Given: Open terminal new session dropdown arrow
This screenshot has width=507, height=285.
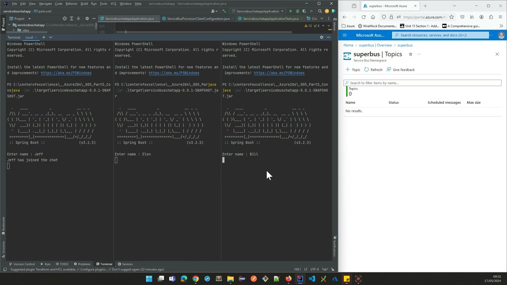Looking at the screenshot, I should [51, 37].
